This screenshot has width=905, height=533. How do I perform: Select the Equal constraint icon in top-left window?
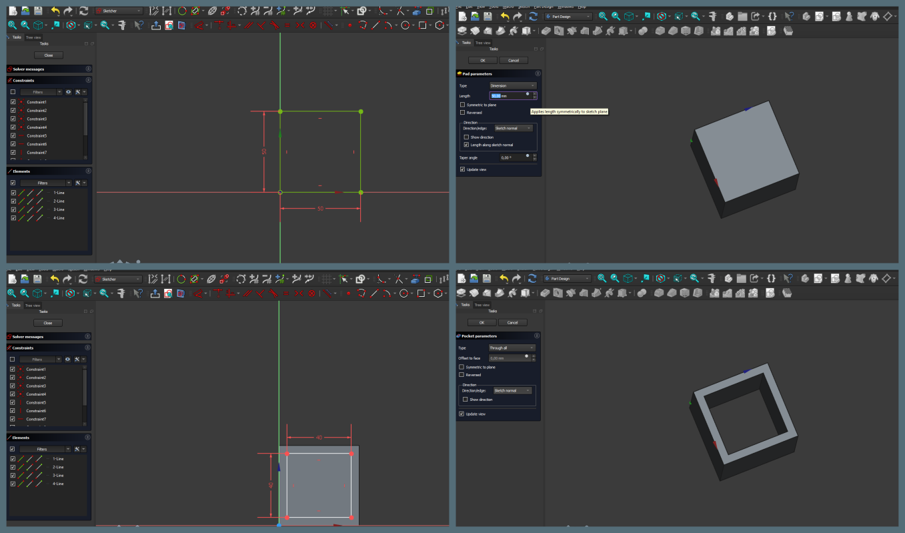point(286,25)
